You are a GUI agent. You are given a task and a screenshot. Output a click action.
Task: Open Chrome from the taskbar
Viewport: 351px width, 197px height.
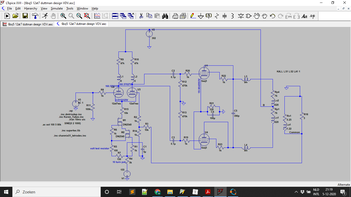pyautogui.click(x=158, y=192)
